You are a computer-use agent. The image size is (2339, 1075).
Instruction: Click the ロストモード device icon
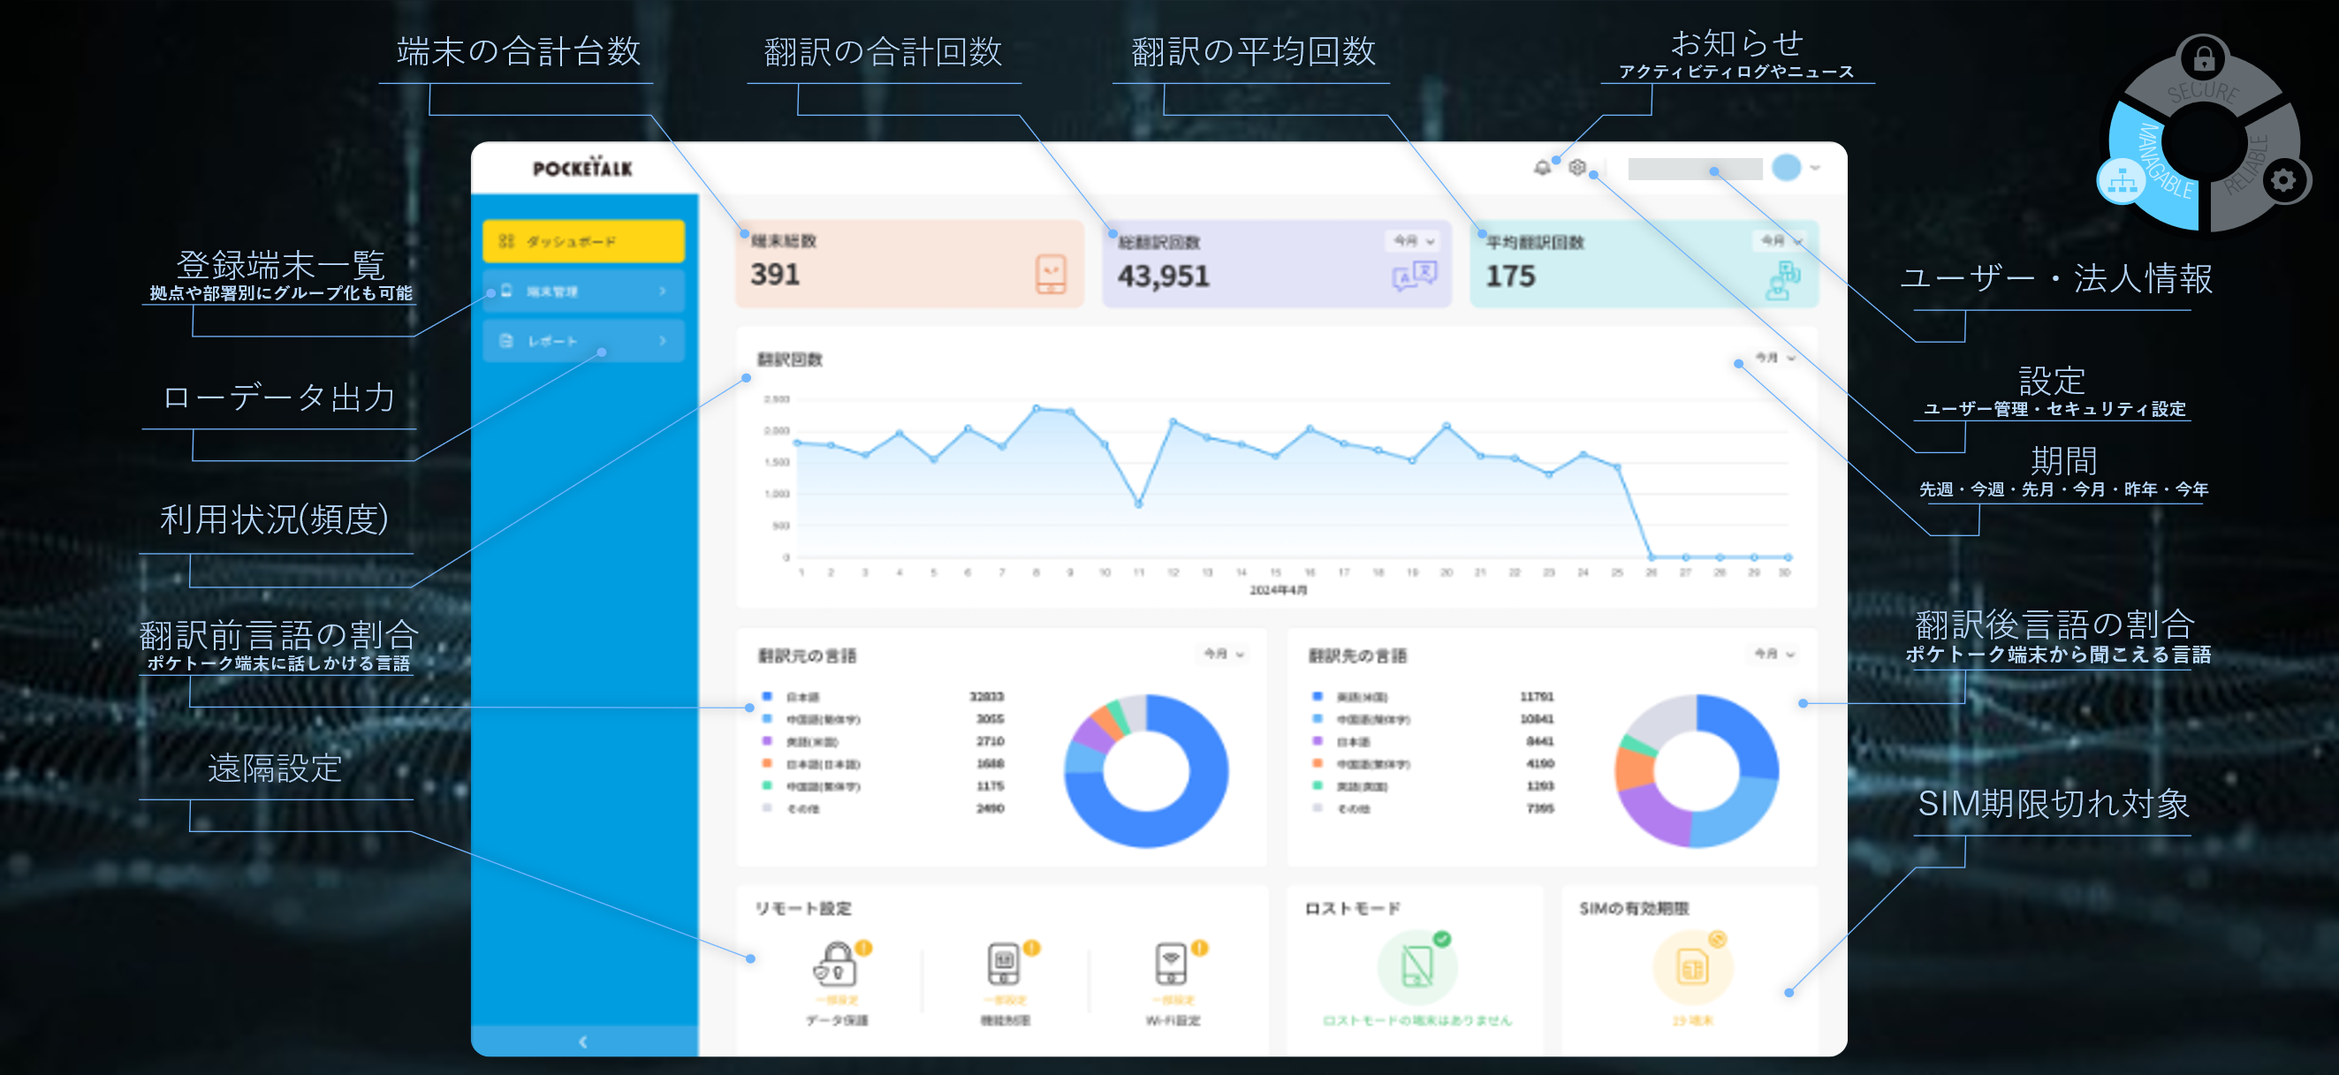[x=1416, y=966]
